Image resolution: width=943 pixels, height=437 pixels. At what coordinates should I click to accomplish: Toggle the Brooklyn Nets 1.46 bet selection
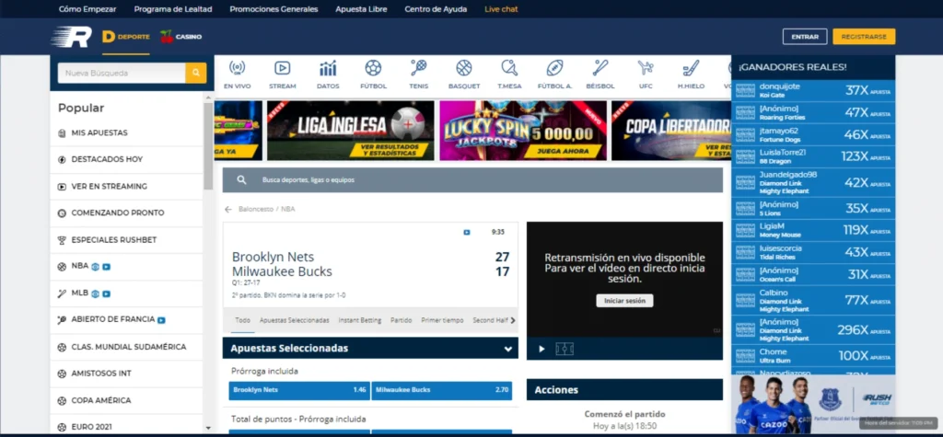pyautogui.click(x=299, y=390)
